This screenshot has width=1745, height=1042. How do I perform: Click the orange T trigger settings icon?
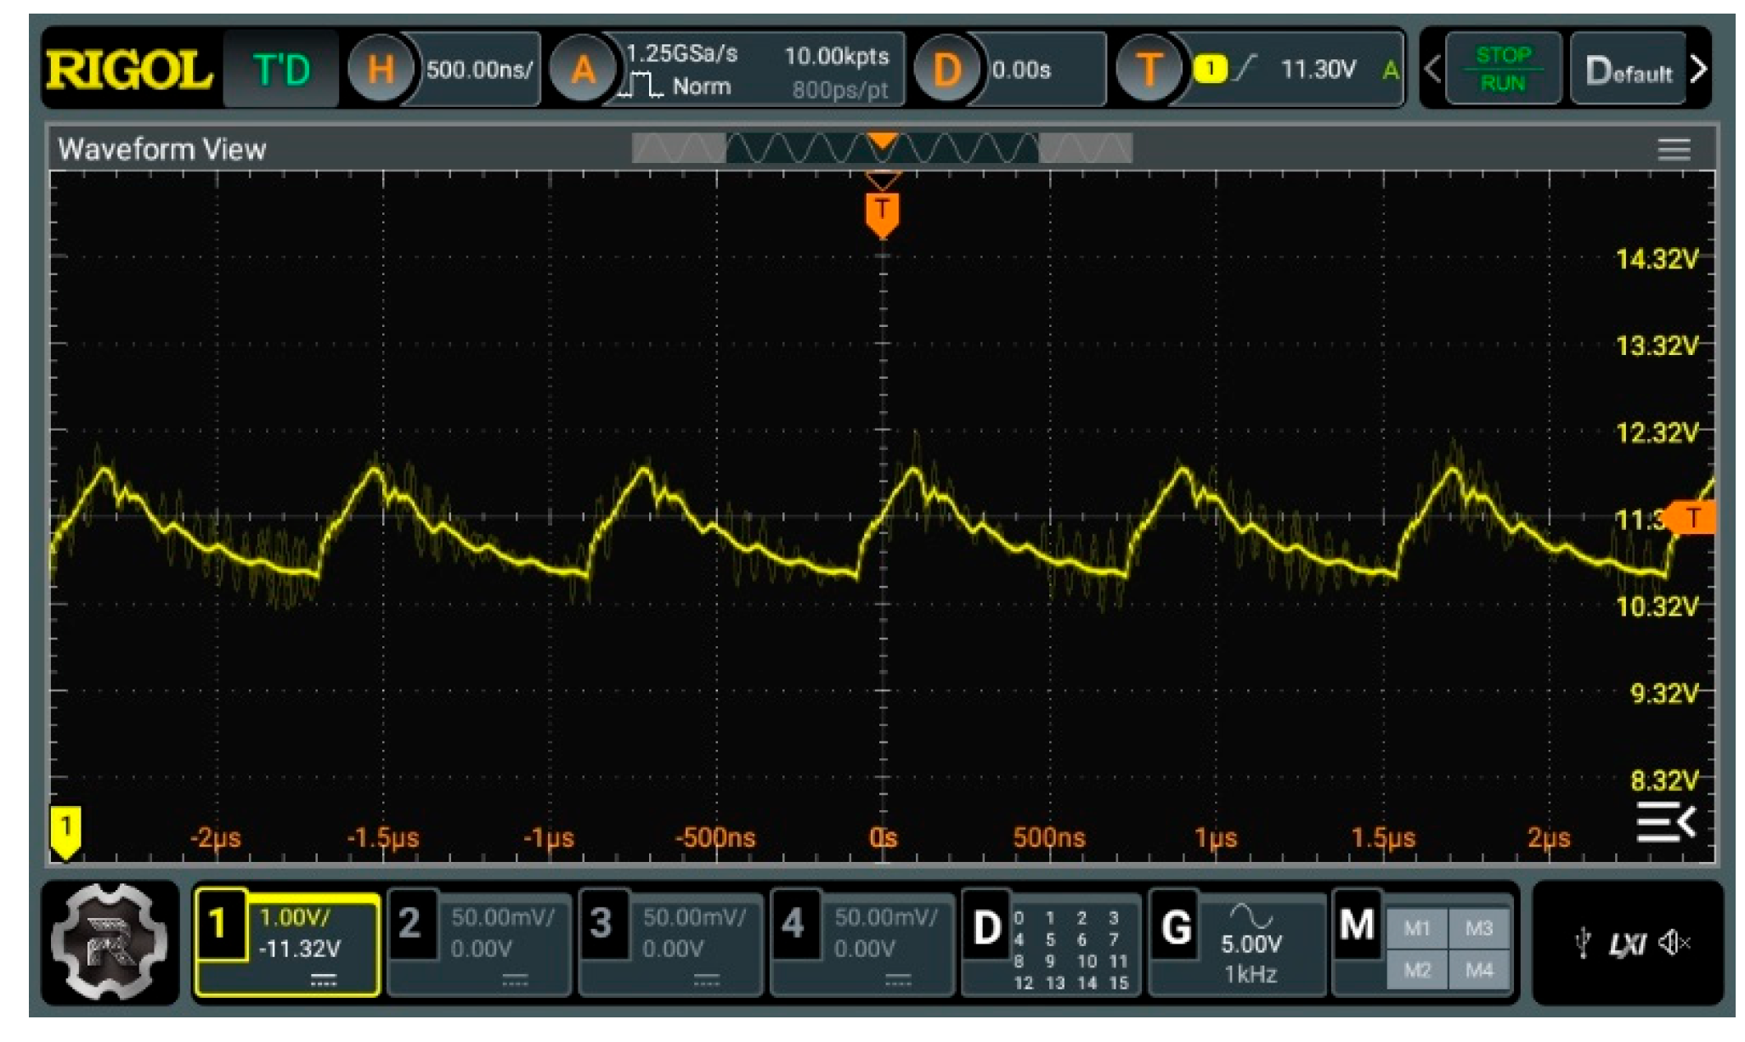(1148, 69)
